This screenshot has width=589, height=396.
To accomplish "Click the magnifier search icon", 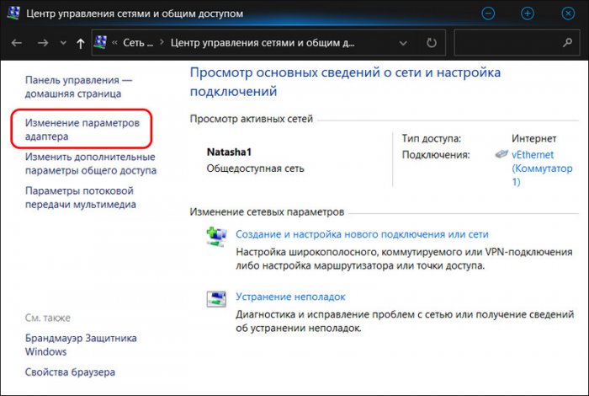I will point(568,42).
